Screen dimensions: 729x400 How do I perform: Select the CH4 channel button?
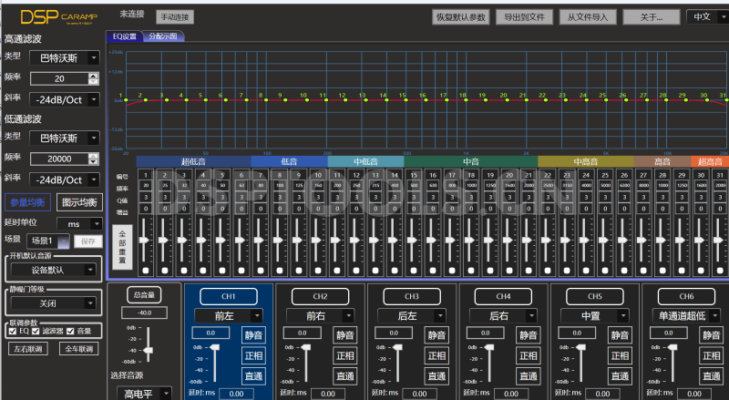[x=503, y=296]
